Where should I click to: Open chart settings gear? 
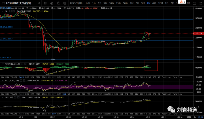(52, 3)
